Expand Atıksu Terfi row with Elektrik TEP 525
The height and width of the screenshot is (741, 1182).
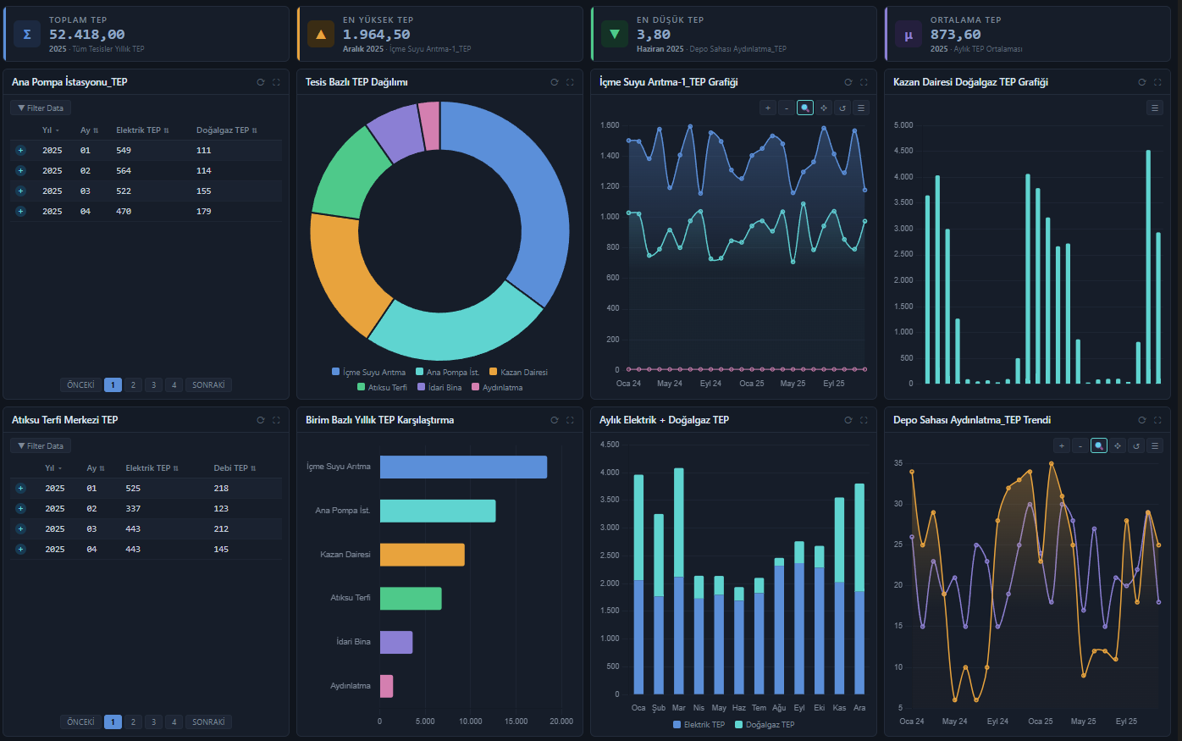[x=20, y=489]
